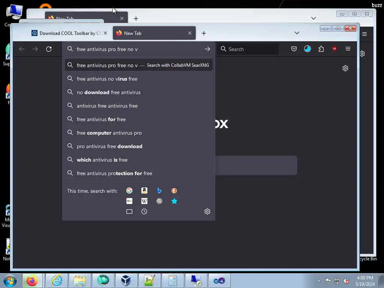This screenshot has height=288, width=384.
Task: Maximize the front Firefox window
Action: tap(338, 28)
